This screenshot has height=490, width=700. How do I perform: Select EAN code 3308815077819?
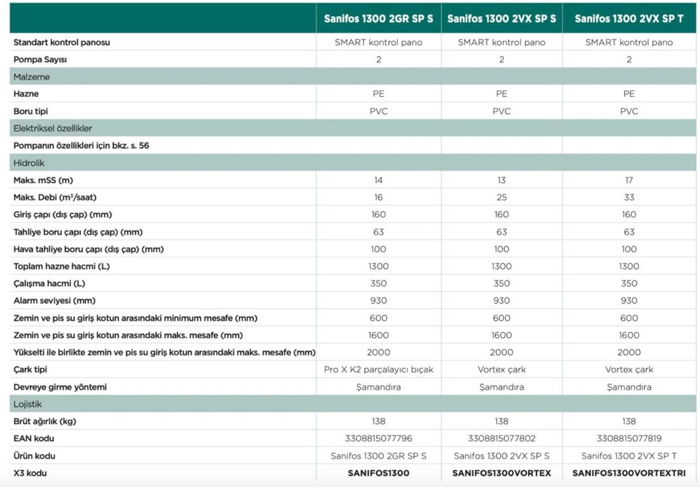[629, 438]
